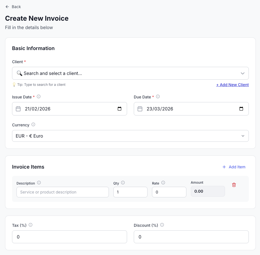Open the Issue Date tooltip info icon

coord(39,96)
